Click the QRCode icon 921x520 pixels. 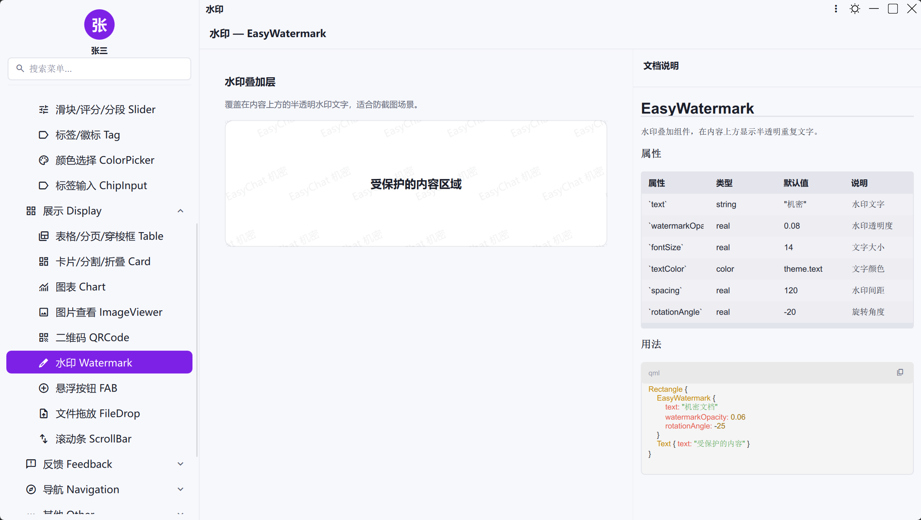pos(43,338)
